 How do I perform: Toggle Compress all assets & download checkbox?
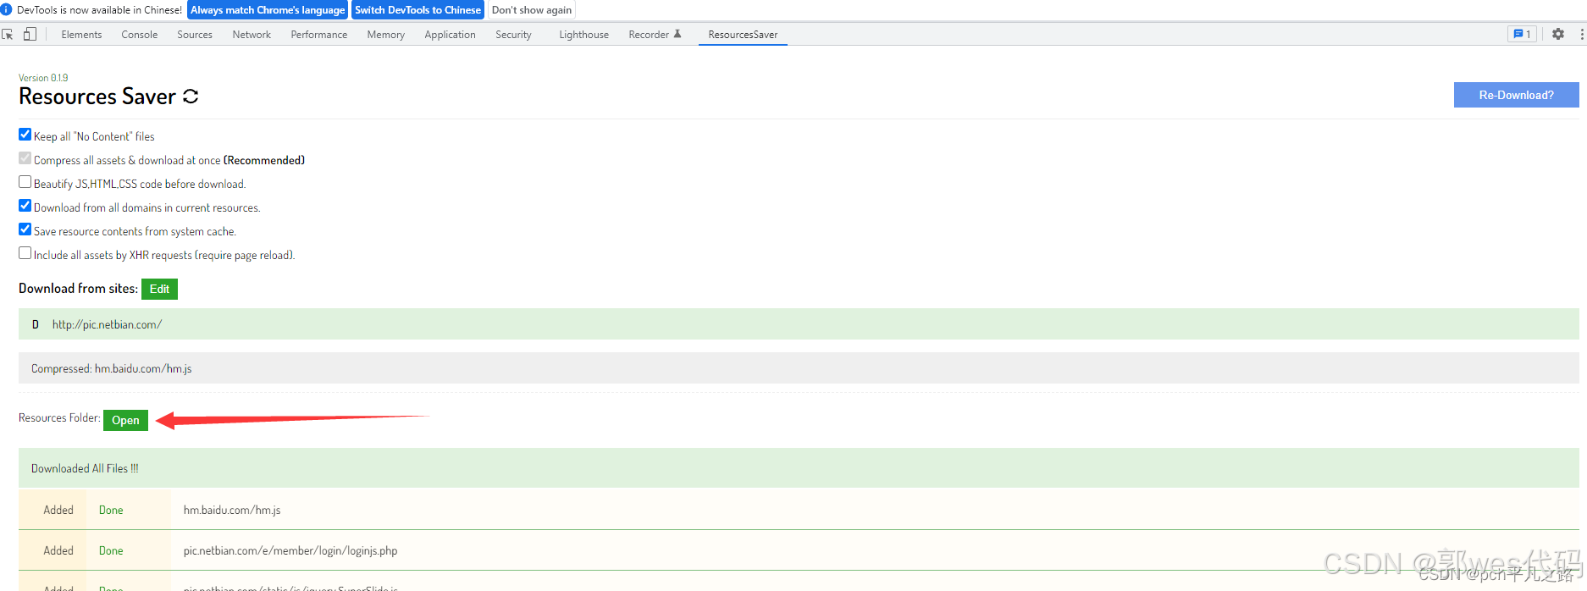pos(25,158)
